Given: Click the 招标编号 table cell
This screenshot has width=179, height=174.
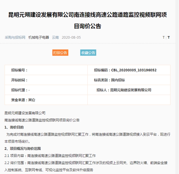Looking at the screenshot, I should tap(46, 70).
